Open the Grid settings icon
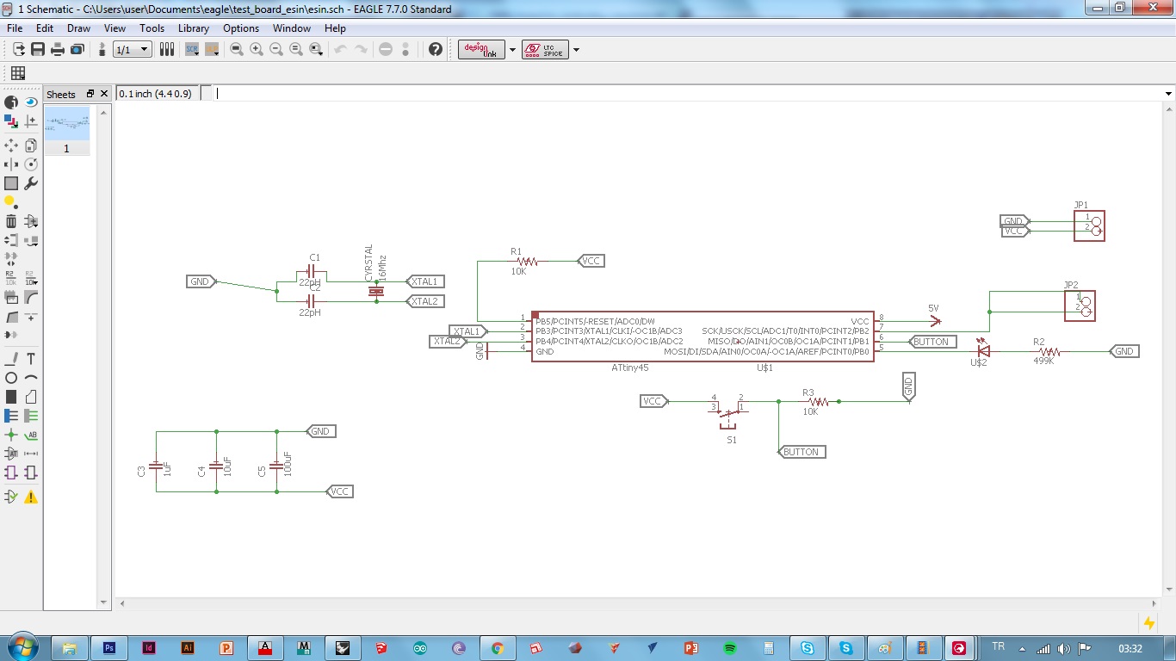The image size is (1176, 661). tap(17, 73)
